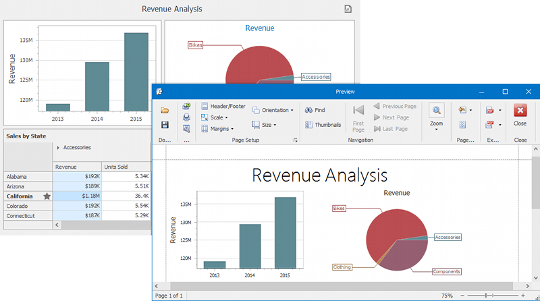This screenshot has height=301, width=540.
Task: Jump to Last Page
Action: (x=391, y=129)
